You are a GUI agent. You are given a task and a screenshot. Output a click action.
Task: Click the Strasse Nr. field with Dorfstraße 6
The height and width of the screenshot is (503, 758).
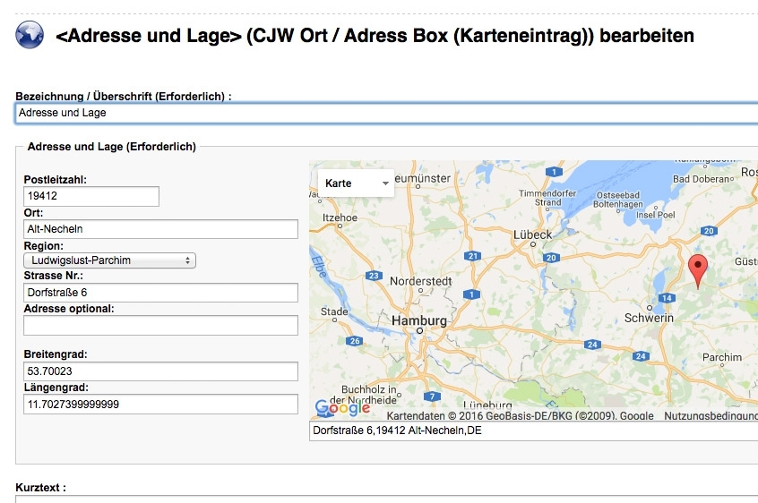pos(160,293)
